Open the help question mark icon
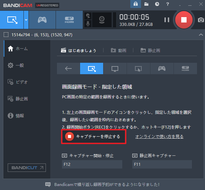 167,4
